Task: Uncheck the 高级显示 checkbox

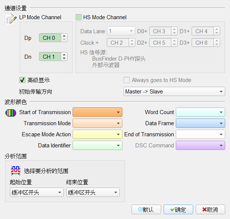Action: [22, 80]
